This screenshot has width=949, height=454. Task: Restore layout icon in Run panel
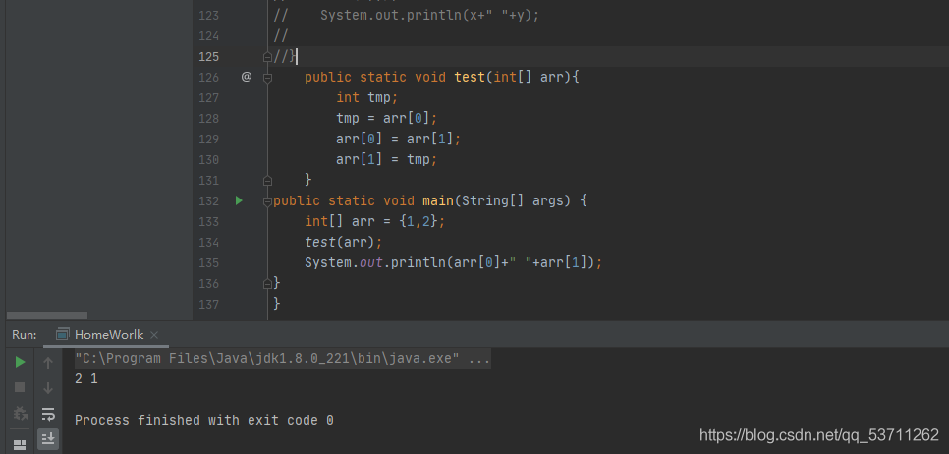tap(20, 445)
